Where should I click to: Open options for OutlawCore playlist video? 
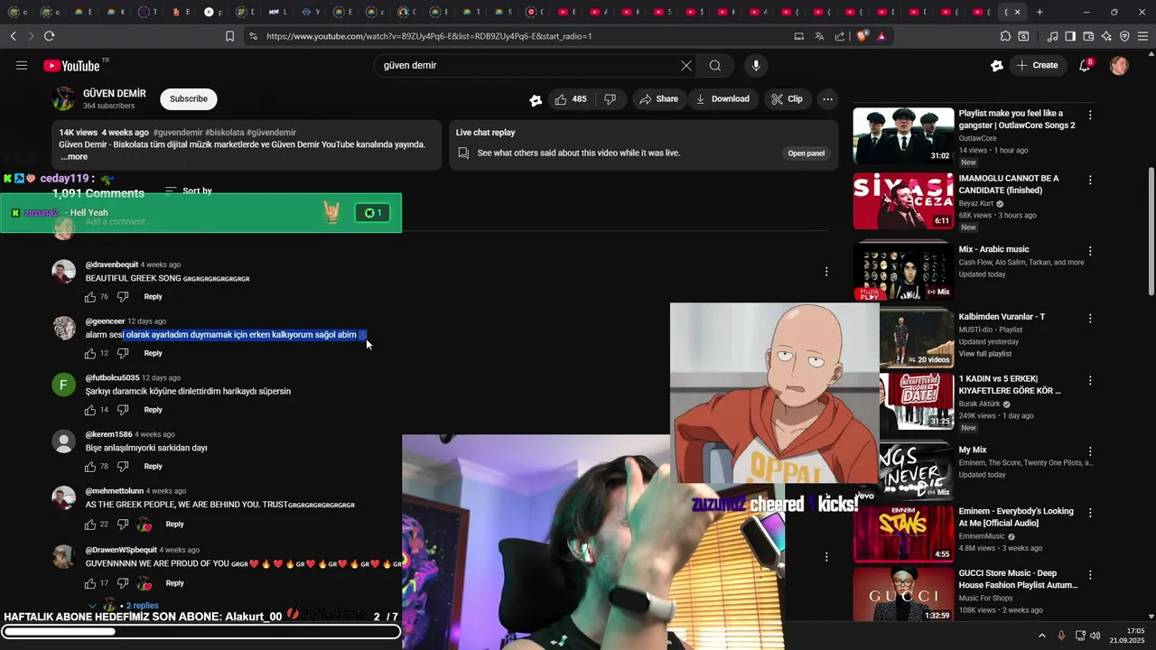(1090, 116)
